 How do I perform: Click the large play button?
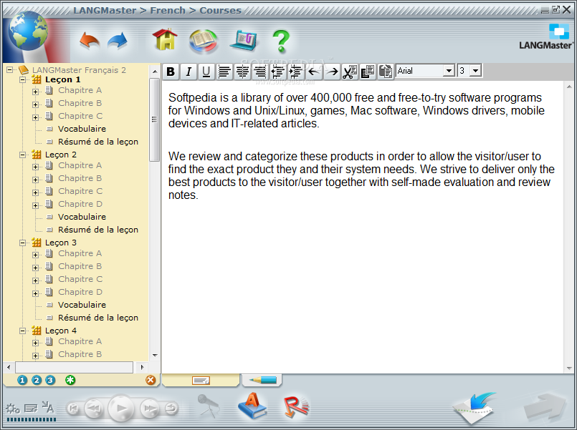pos(121,409)
